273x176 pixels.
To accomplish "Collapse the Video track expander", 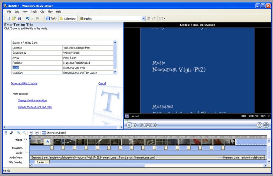I will [x=26, y=139].
